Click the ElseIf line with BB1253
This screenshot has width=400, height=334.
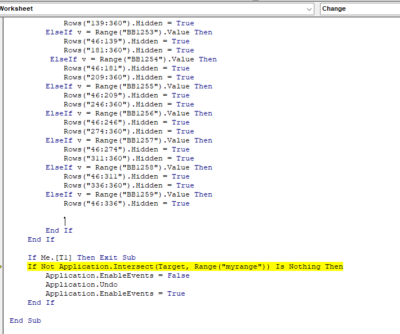129,32
